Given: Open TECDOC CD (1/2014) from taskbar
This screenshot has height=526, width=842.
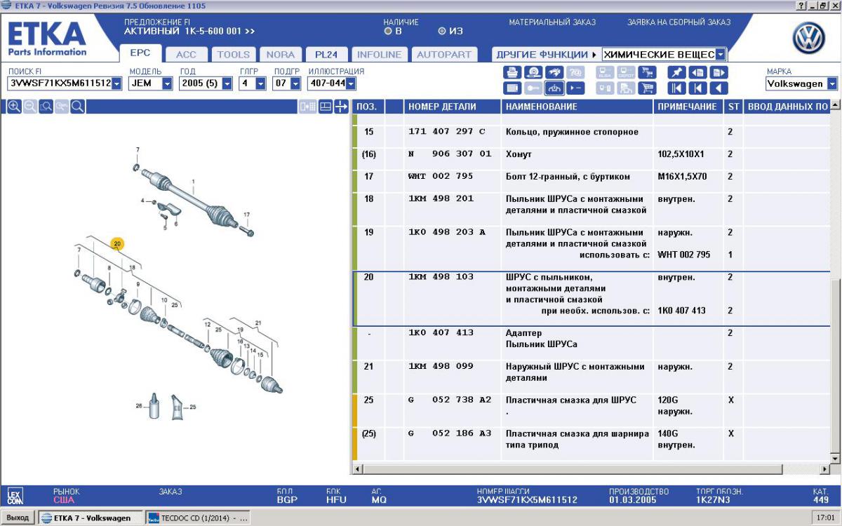Looking at the screenshot, I should (x=198, y=518).
